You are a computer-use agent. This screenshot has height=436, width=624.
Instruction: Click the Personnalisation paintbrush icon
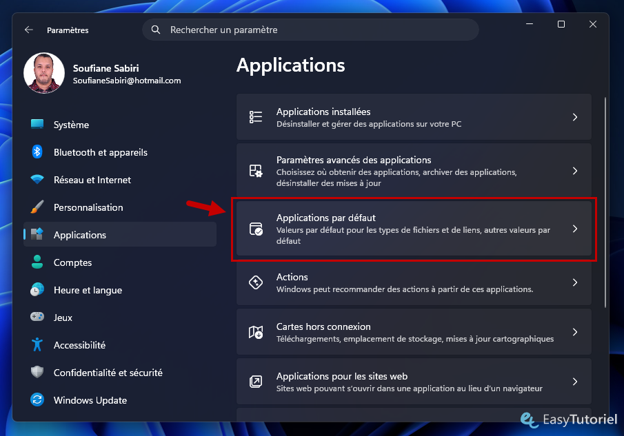pyautogui.click(x=37, y=207)
